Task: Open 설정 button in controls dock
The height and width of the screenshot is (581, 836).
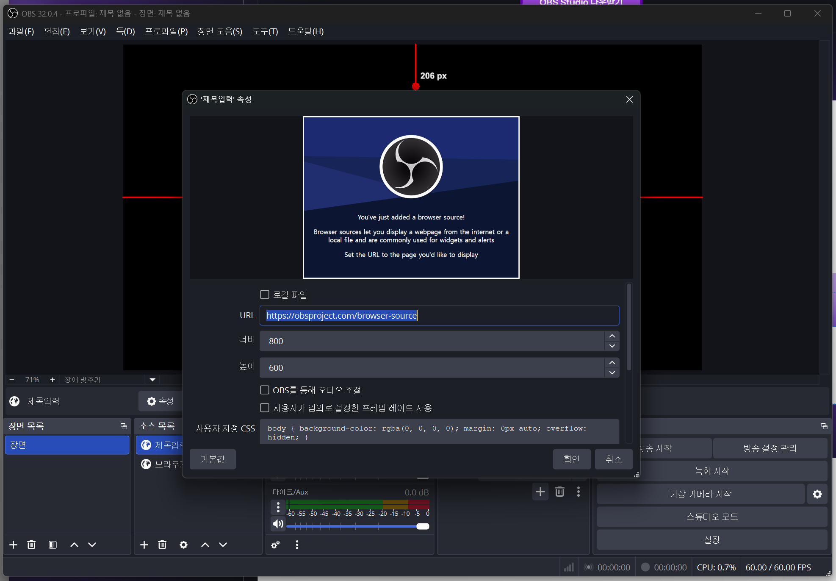Action: (x=712, y=539)
